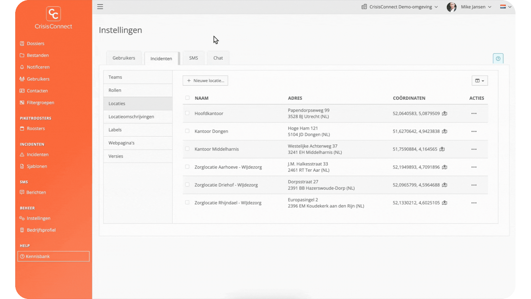Click the Nieuwe locatie button

coord(205,81)
